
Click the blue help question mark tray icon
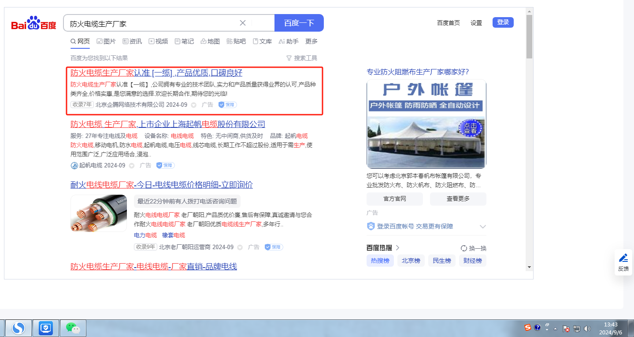(537, 327)
